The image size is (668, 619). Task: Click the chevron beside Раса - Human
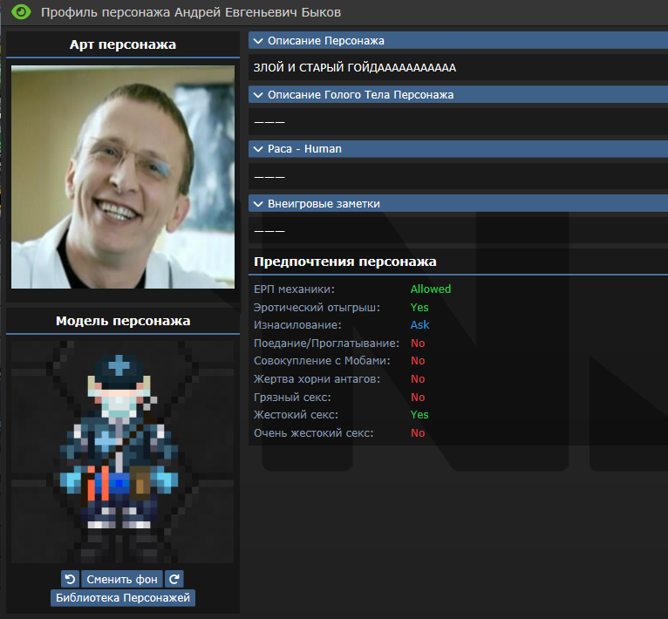[257, 149]
